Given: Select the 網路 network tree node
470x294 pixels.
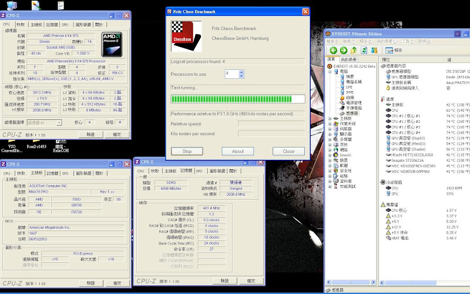Looking at the screenshot, I should tap(344, 150).
